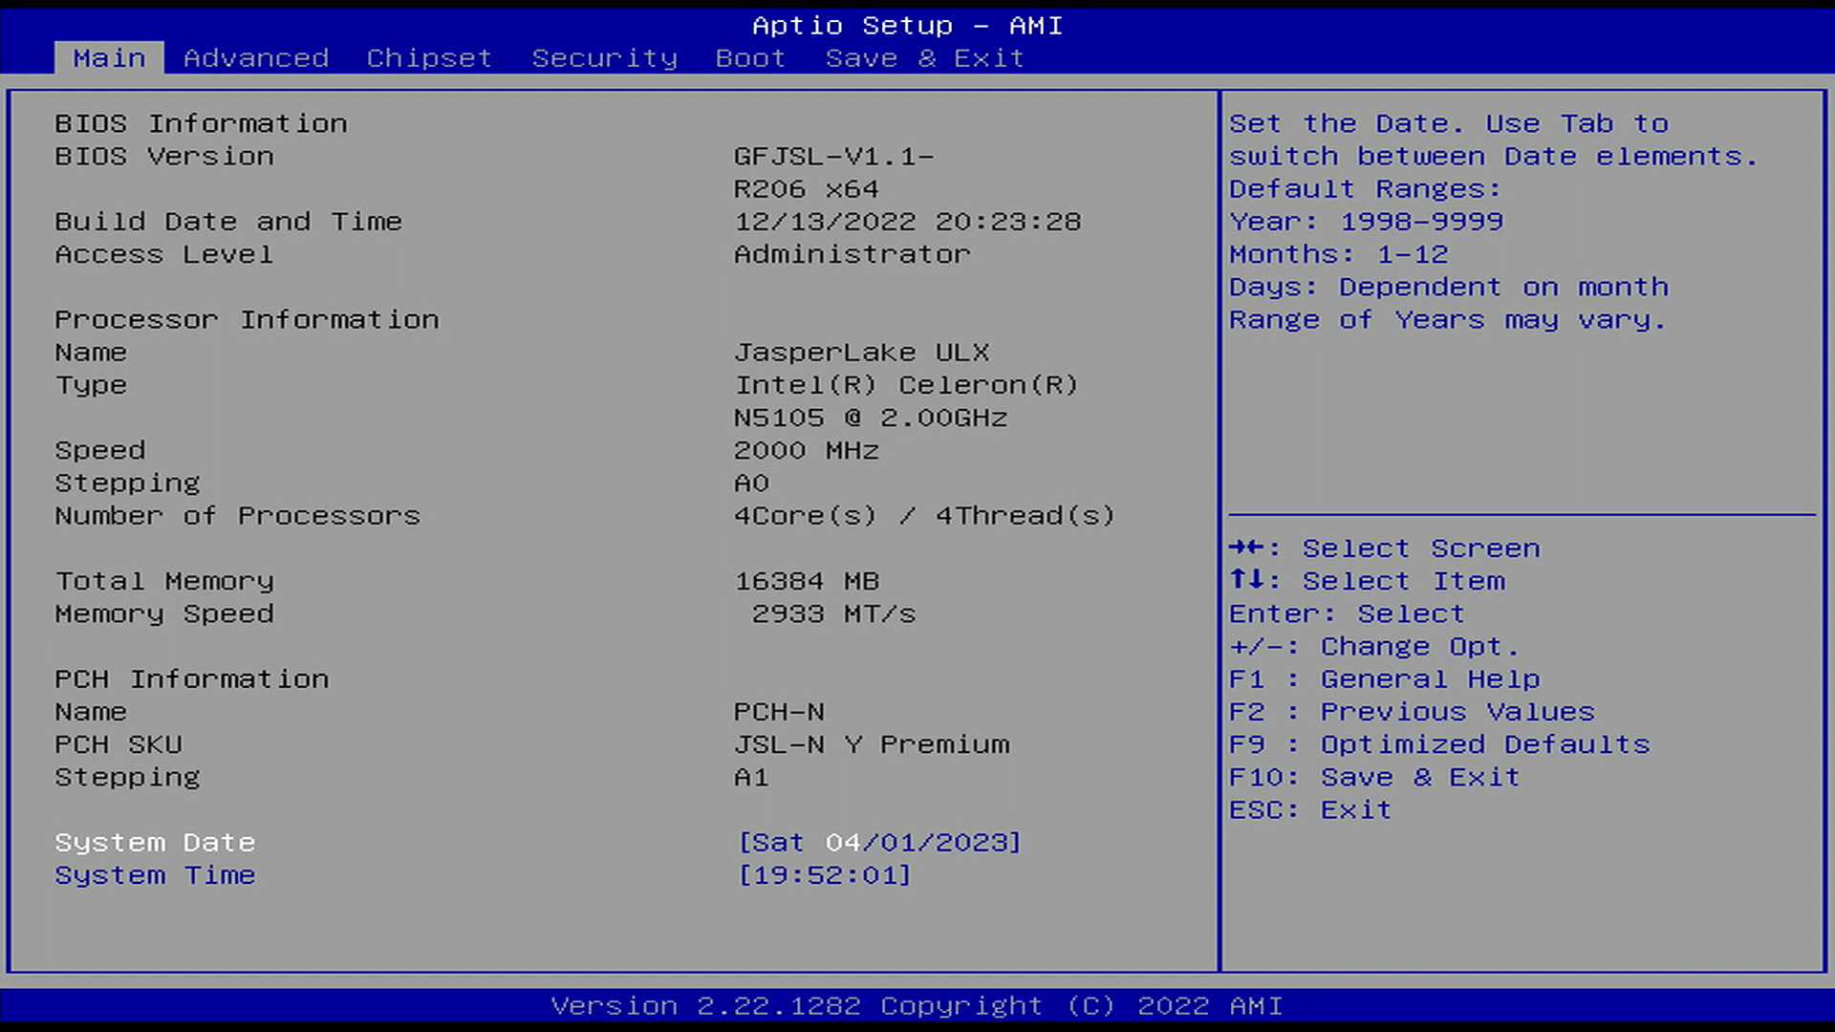This screenshot has height=1032, width=1835.
Task: Click the ESC Exit hint
Action: tap(1310, 810)
